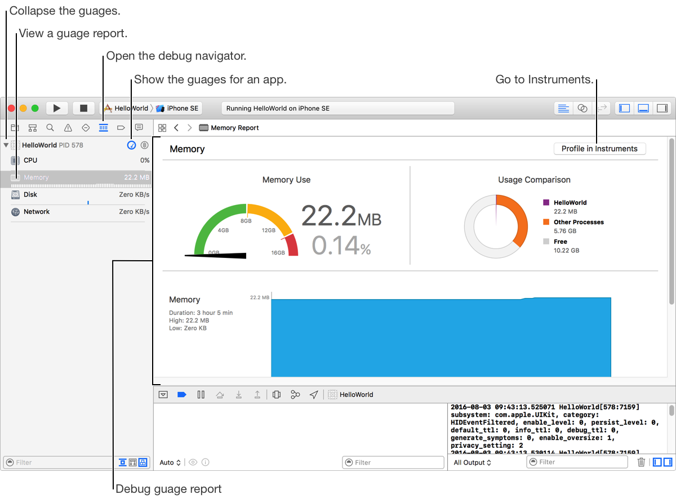Click the purple HelloWorld legend swatch

click(x=546, y=202)
